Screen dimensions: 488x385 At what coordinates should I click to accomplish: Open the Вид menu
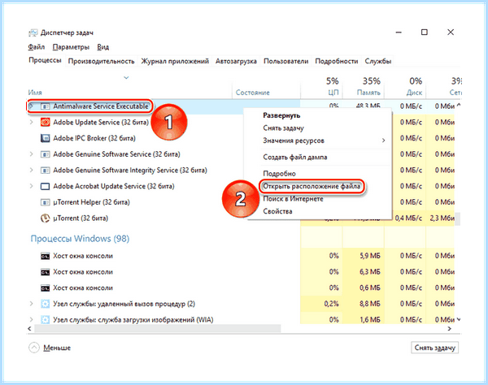click(102, 47)
